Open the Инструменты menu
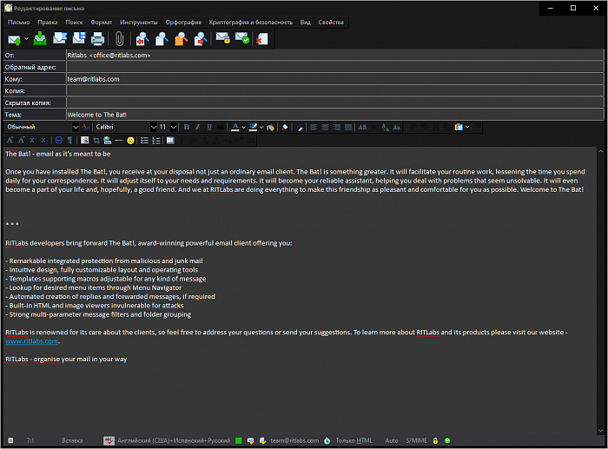Screen dimensions: 608x449 click(x=139, y=22)
